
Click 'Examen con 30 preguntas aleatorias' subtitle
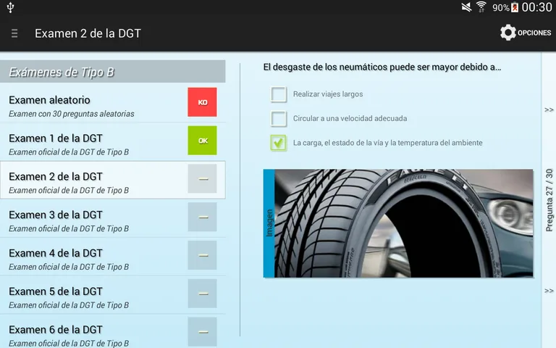(71, 114)
